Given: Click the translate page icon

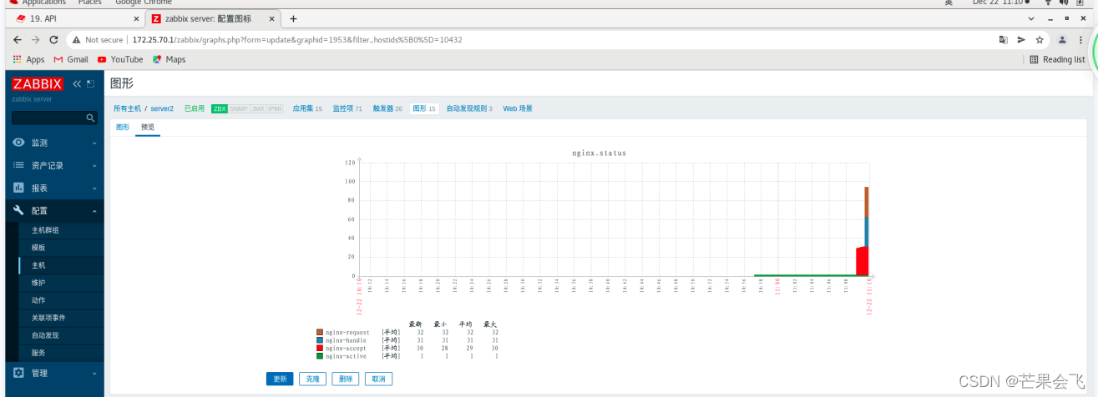Looking at the screenshot, I should (x=1003, y=39).
